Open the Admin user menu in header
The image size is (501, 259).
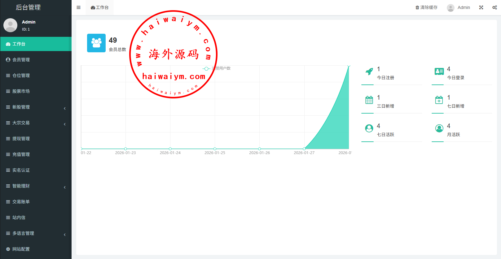pyautogui.click(x=459, y=7)
